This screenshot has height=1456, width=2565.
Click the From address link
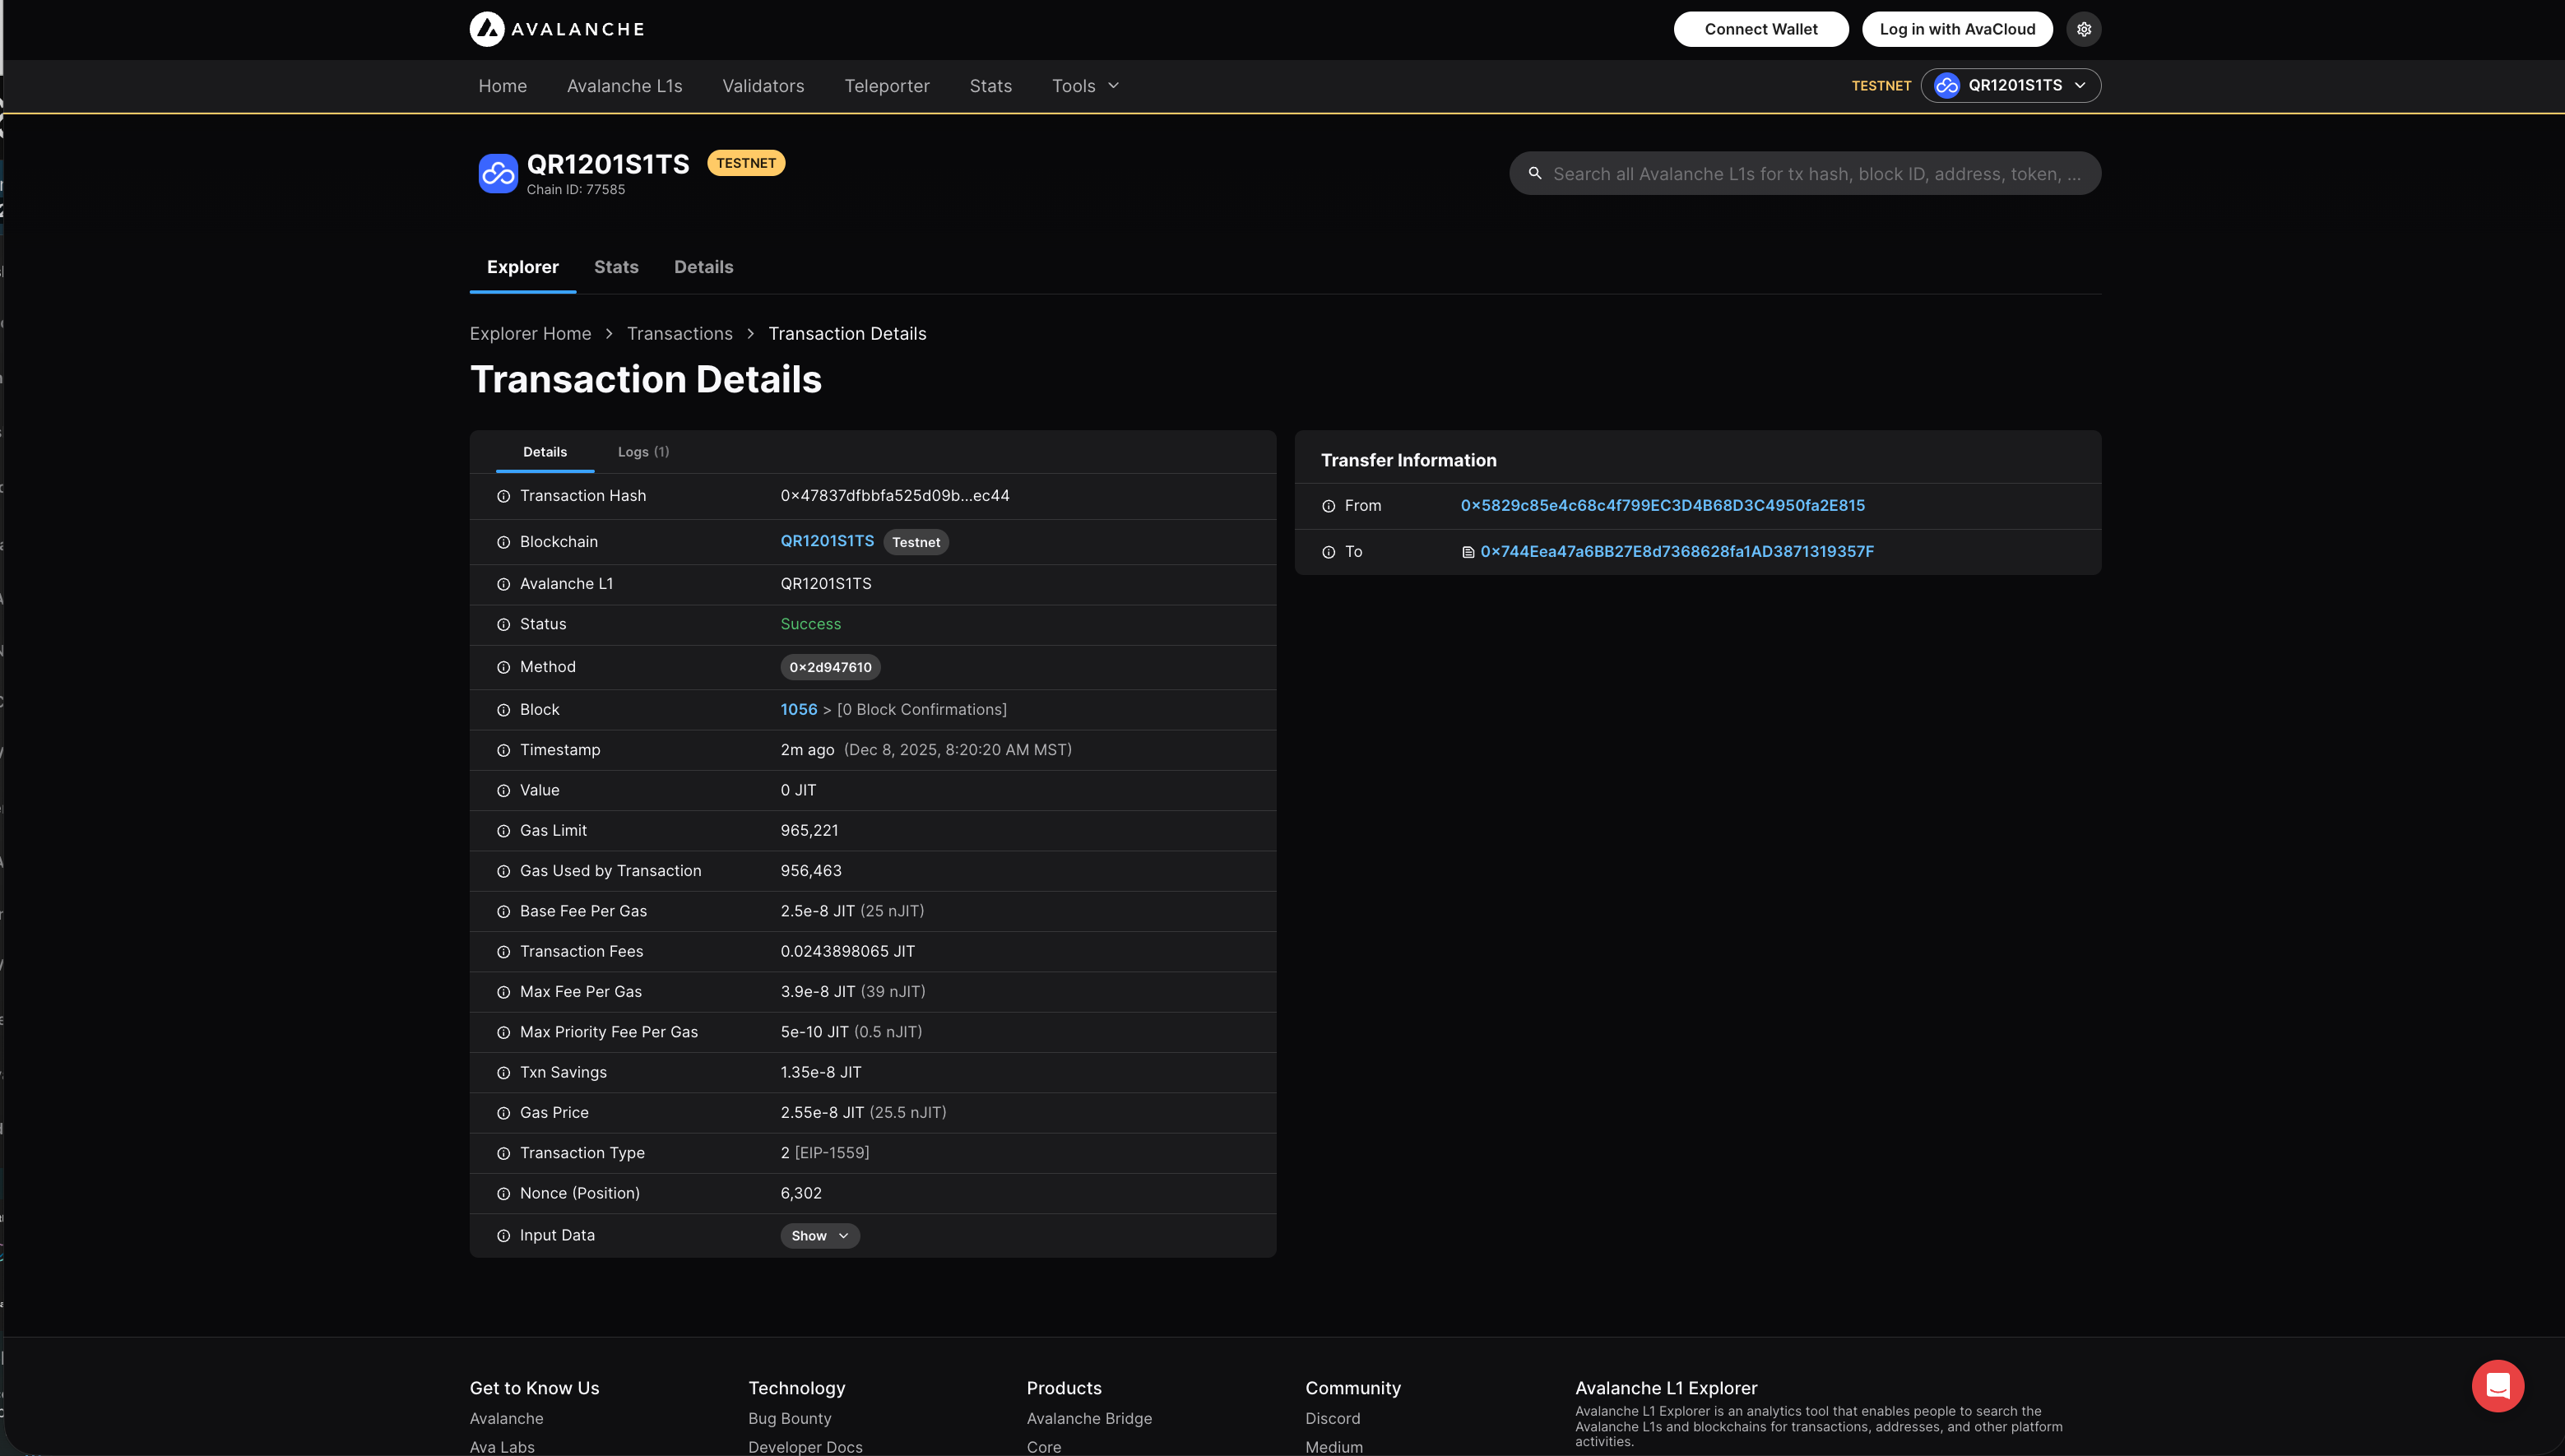pyautogui.click(x=1662, y=505)
